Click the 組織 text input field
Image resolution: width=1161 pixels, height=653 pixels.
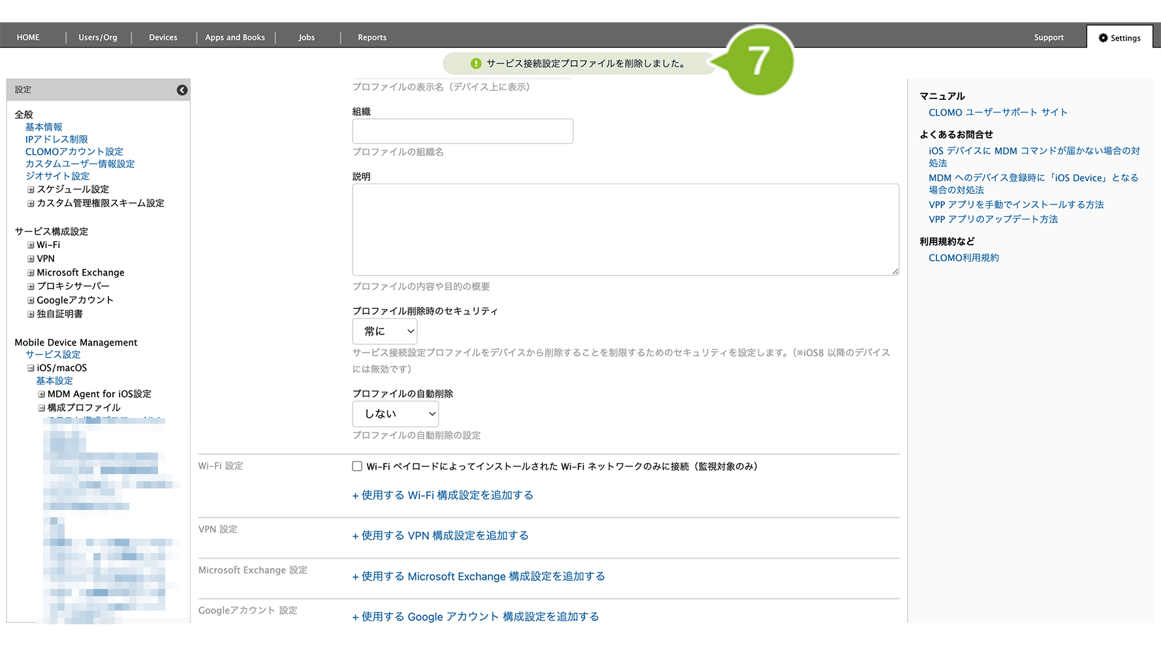point(462,131)
